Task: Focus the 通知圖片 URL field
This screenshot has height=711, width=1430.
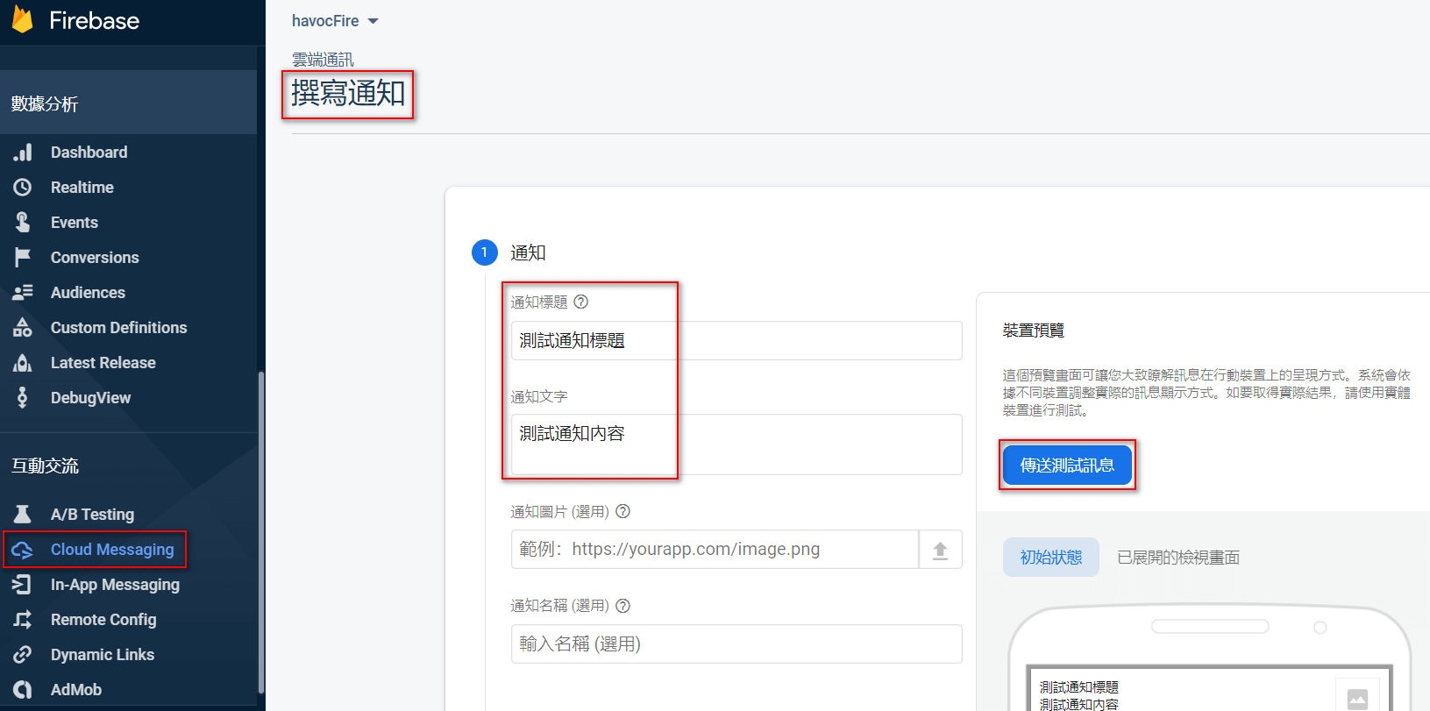Action: [x=715, y=550]
